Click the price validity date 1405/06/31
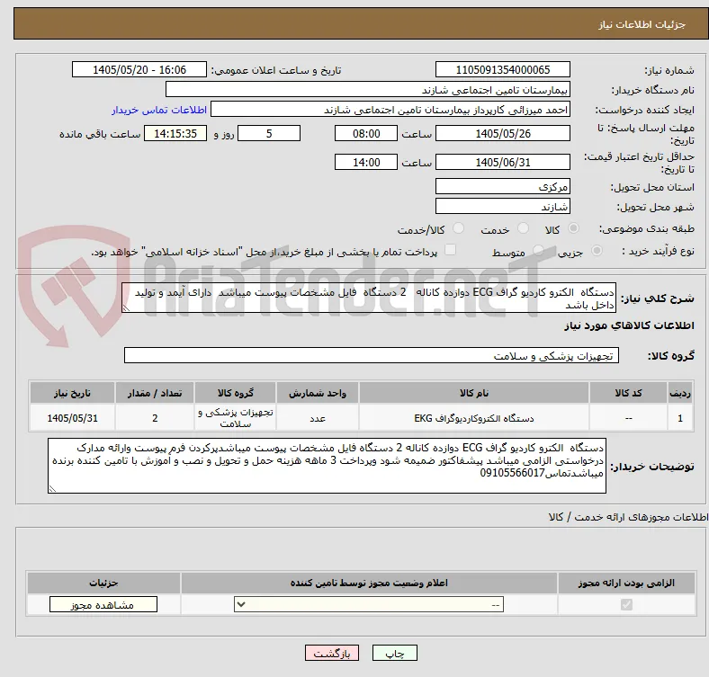The width and height of the screenshot is (709, 677). point(502,162)
